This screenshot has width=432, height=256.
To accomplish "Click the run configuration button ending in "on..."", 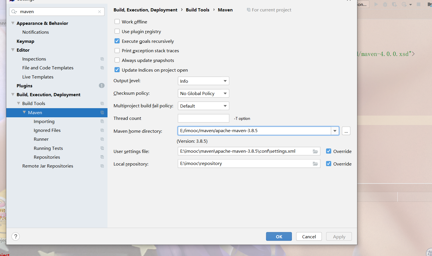I will point(363,4).
